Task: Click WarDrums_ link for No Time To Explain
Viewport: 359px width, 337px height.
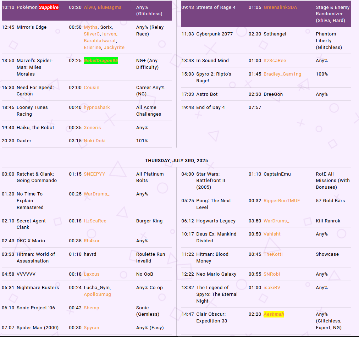Action: point(96,194)
